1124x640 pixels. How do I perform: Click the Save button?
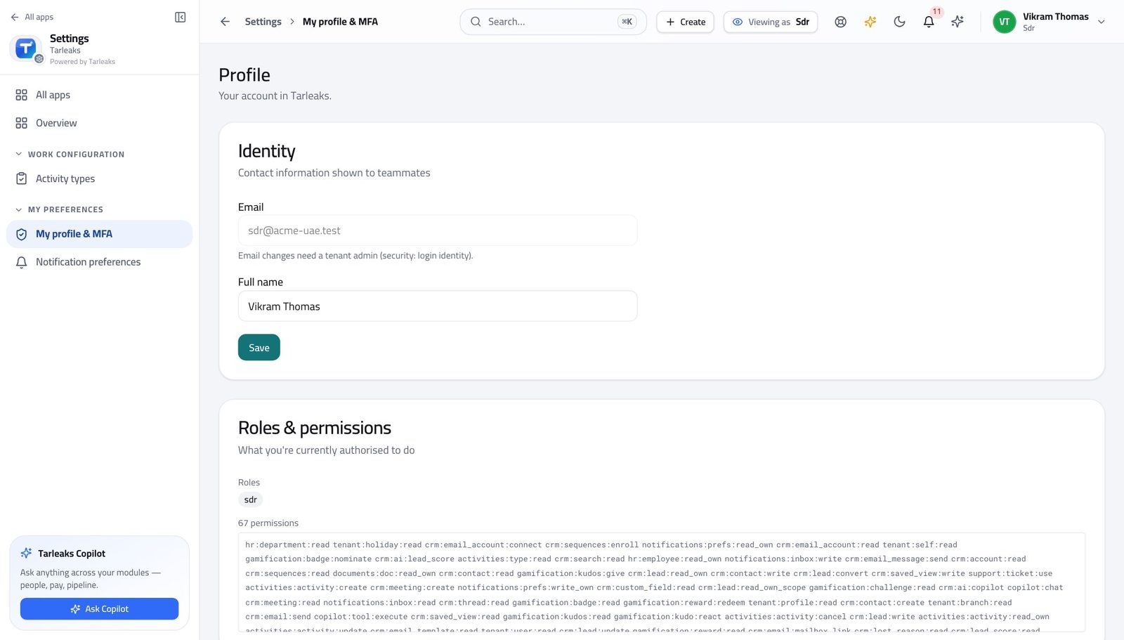pyautogui.click(x=259, y=348)
